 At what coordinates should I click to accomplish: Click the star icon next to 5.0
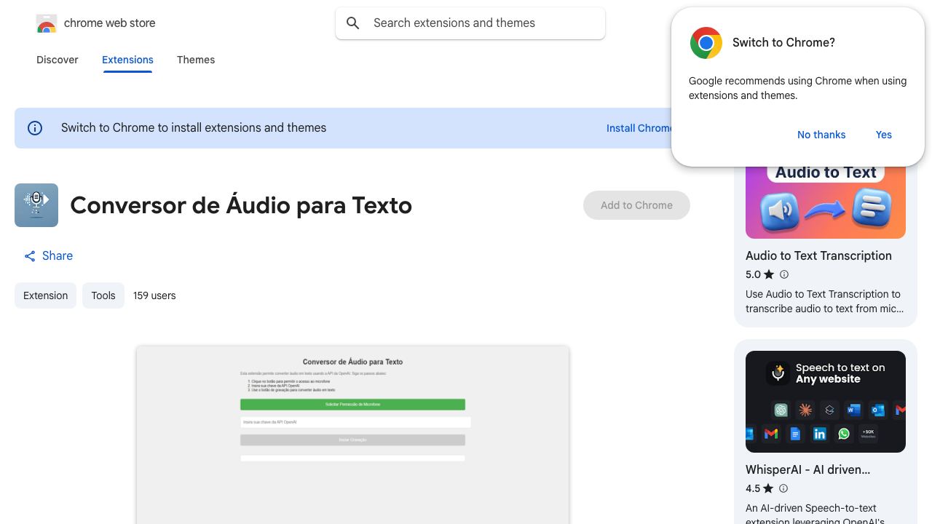click(769, 274)
